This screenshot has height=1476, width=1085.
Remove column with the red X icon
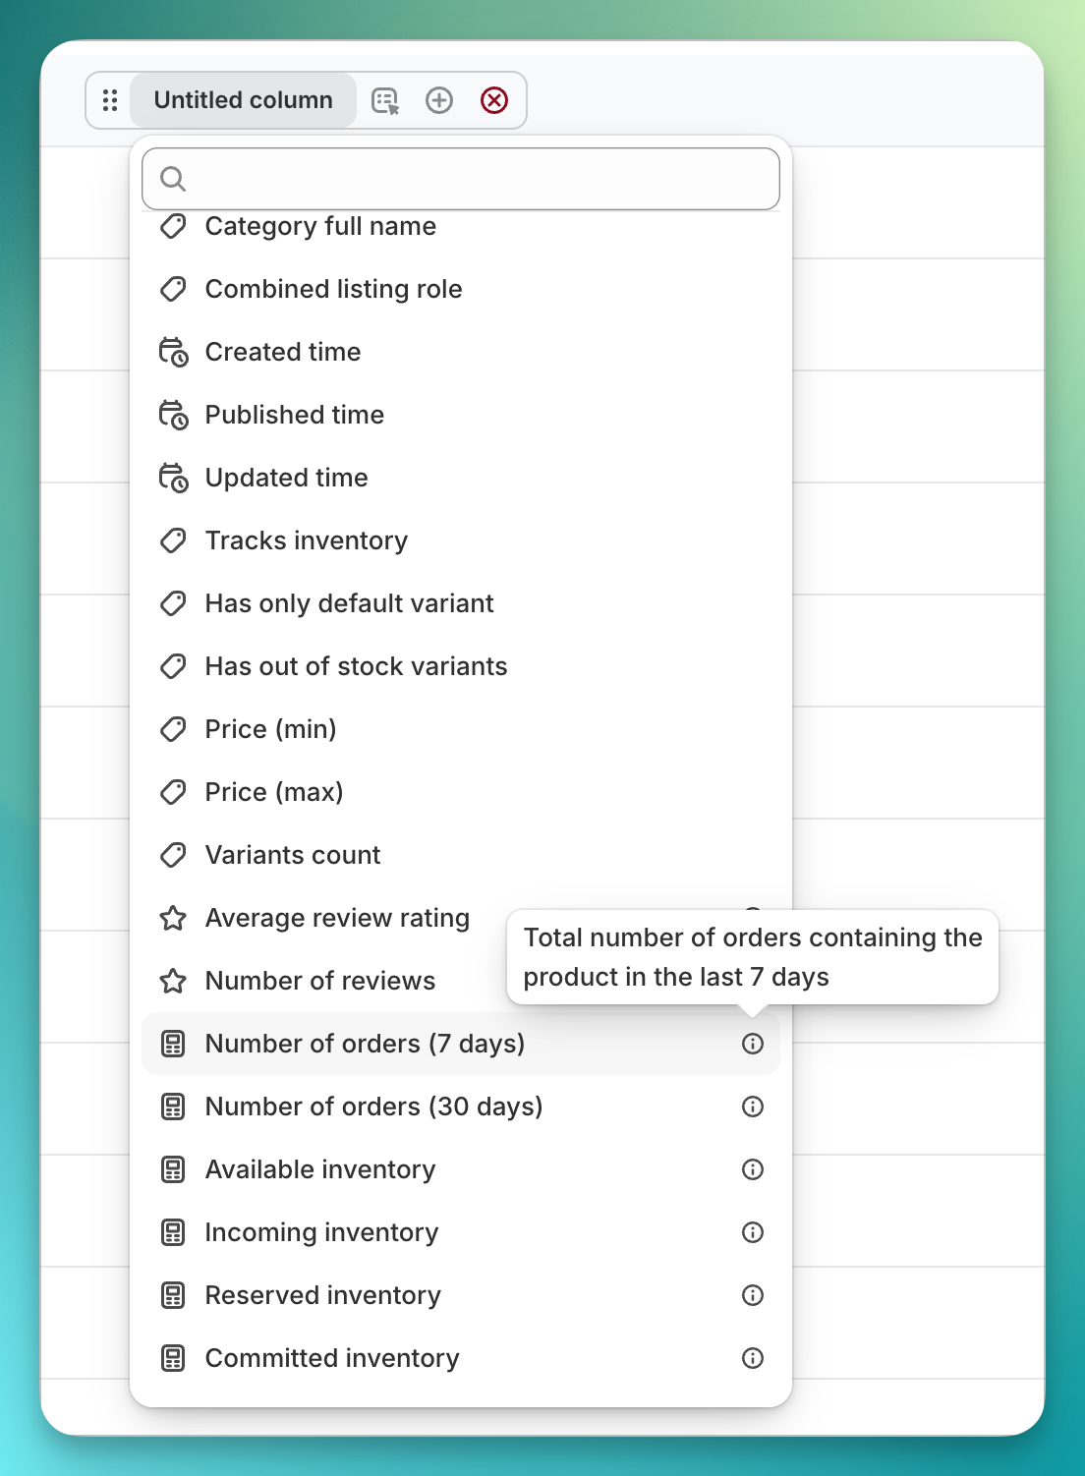(x=494, y=100)
